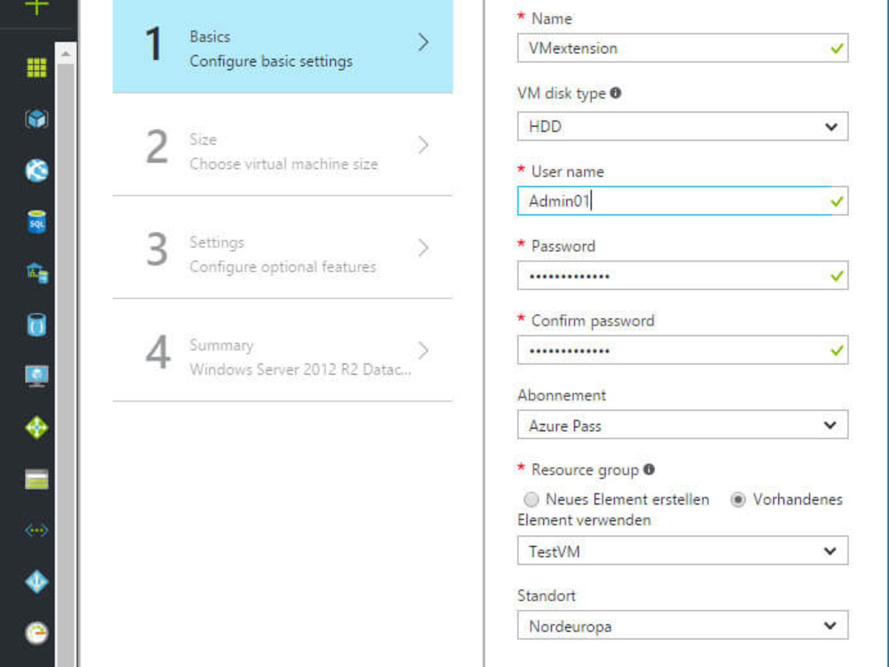Open the Standort location dropdown
This screenshot has height=667, width=889.
tap(682, 625)
